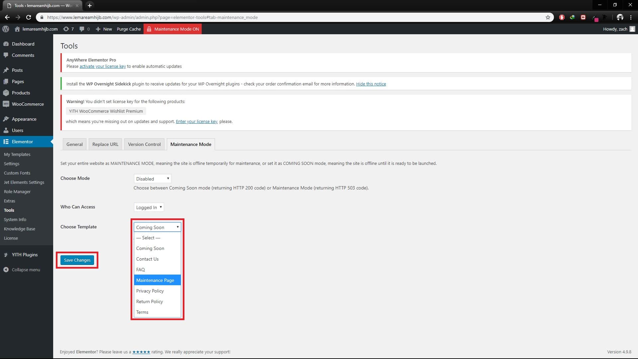Open Role Manager submenu item
Image resolution: width=638 pixels, height=359 pixels.
17,191
